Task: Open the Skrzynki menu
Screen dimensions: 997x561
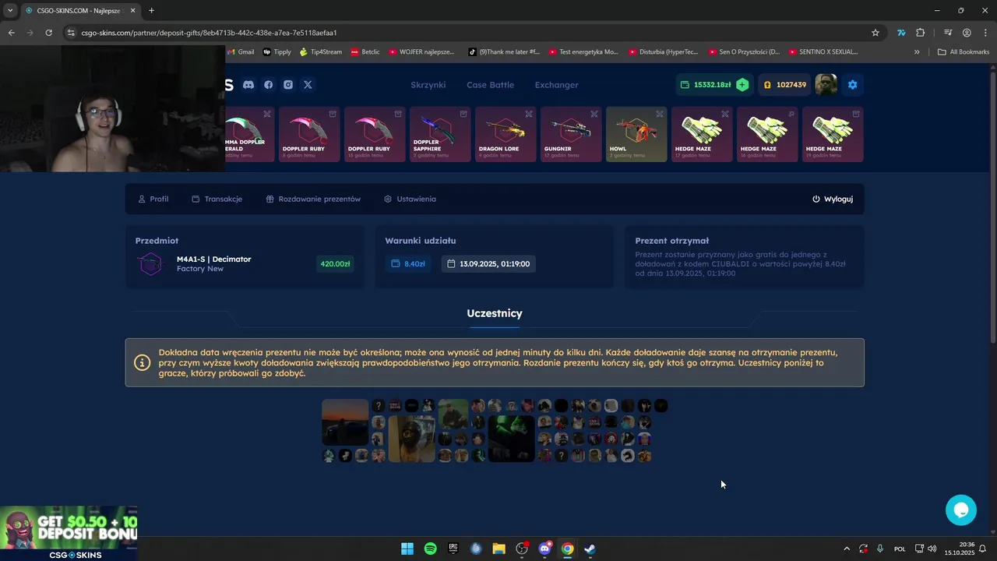Action: click(x=428, y=85)
